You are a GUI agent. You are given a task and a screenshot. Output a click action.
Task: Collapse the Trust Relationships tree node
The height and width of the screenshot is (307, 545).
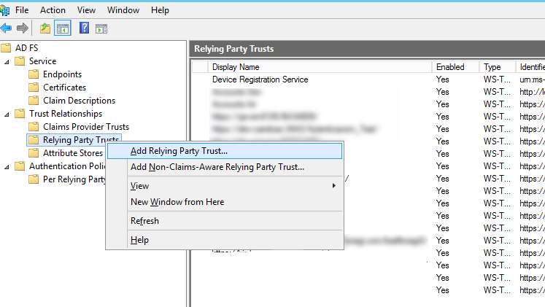pos(7,114)
